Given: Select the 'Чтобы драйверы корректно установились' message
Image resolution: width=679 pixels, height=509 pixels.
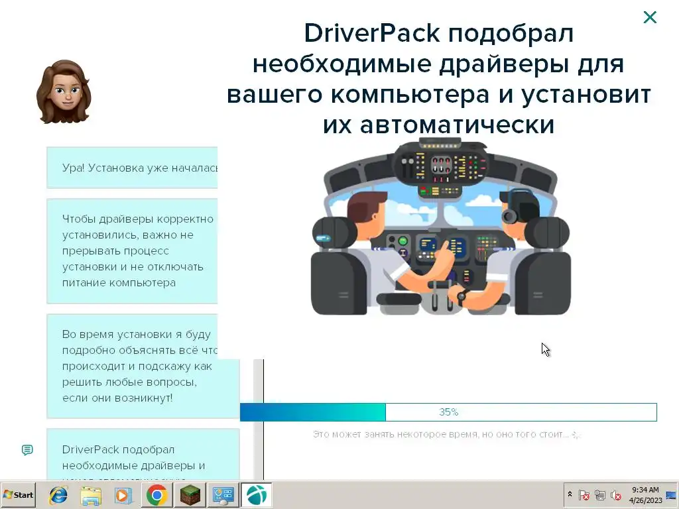Looking at the screenshot, I should tap(132, 251).
